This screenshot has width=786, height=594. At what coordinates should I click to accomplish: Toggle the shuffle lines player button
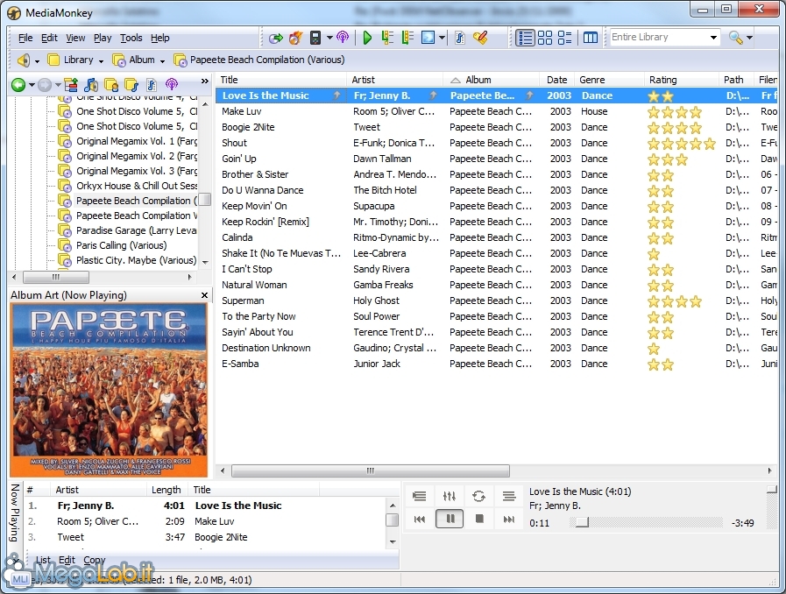pyautogui.click(x=509, y=496)
